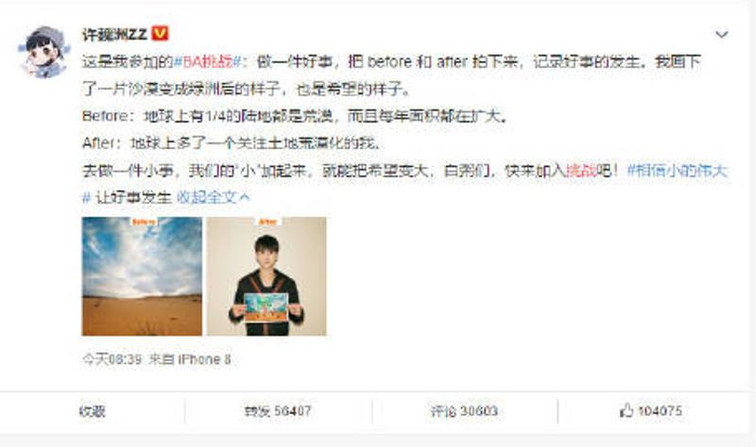
Task: Open the Before desert photo thumbnail
Action: pyautogui.click(x=142, y=276)
